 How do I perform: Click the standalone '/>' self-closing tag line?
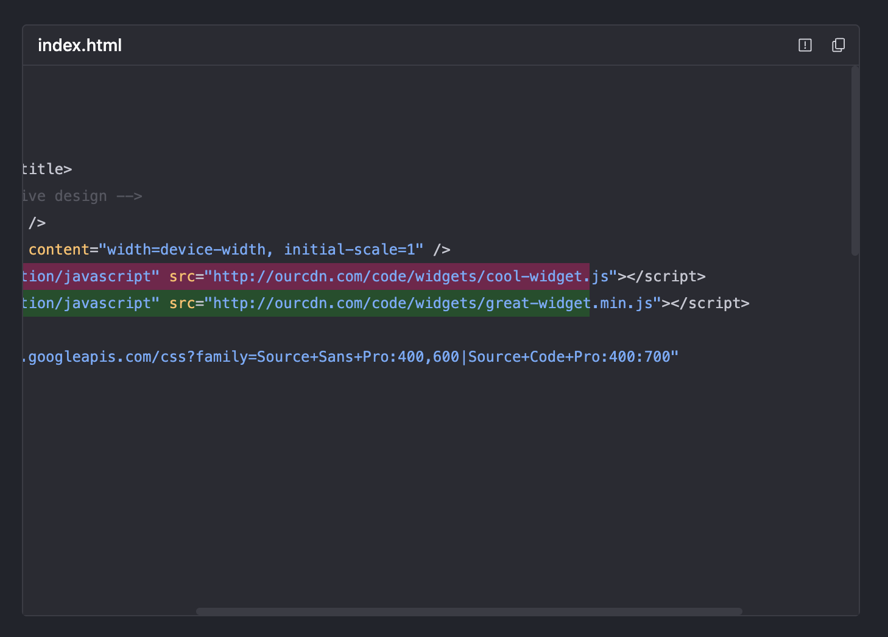click(x=37, y=223)
